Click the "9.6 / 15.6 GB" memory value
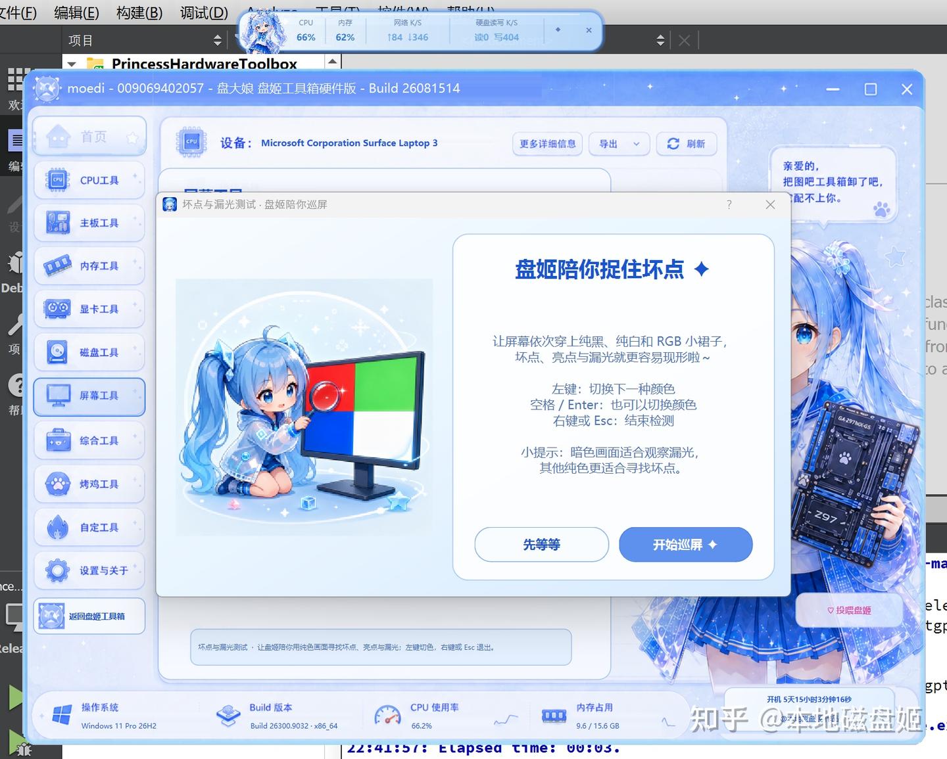The image size is (947, 759). coord(598,726)
